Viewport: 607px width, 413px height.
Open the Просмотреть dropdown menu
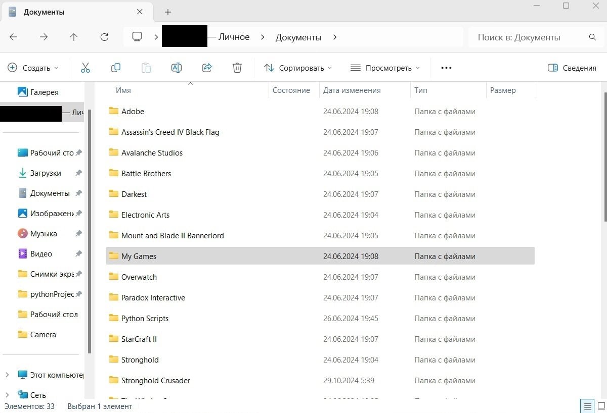point(385,68)
